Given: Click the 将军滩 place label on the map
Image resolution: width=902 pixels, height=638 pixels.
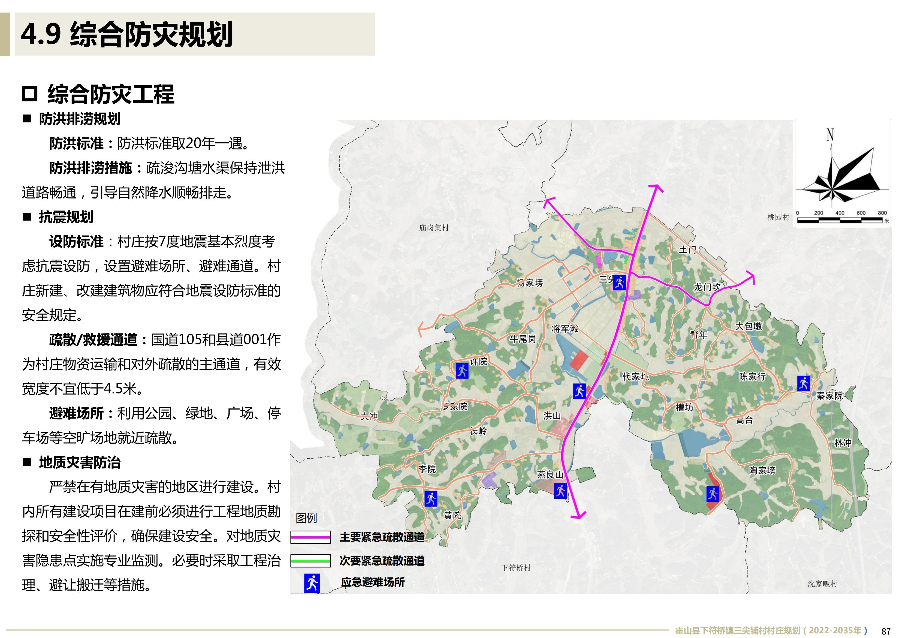Looking at the screenshot, I should click(565, 329).
